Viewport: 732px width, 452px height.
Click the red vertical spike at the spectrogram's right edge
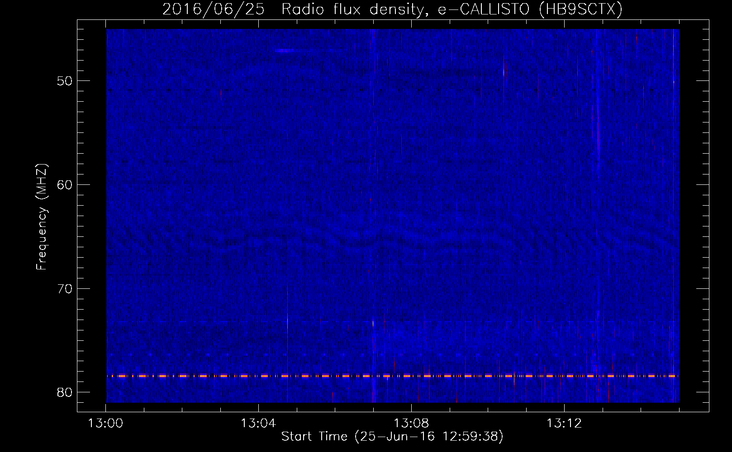[674, 216]
